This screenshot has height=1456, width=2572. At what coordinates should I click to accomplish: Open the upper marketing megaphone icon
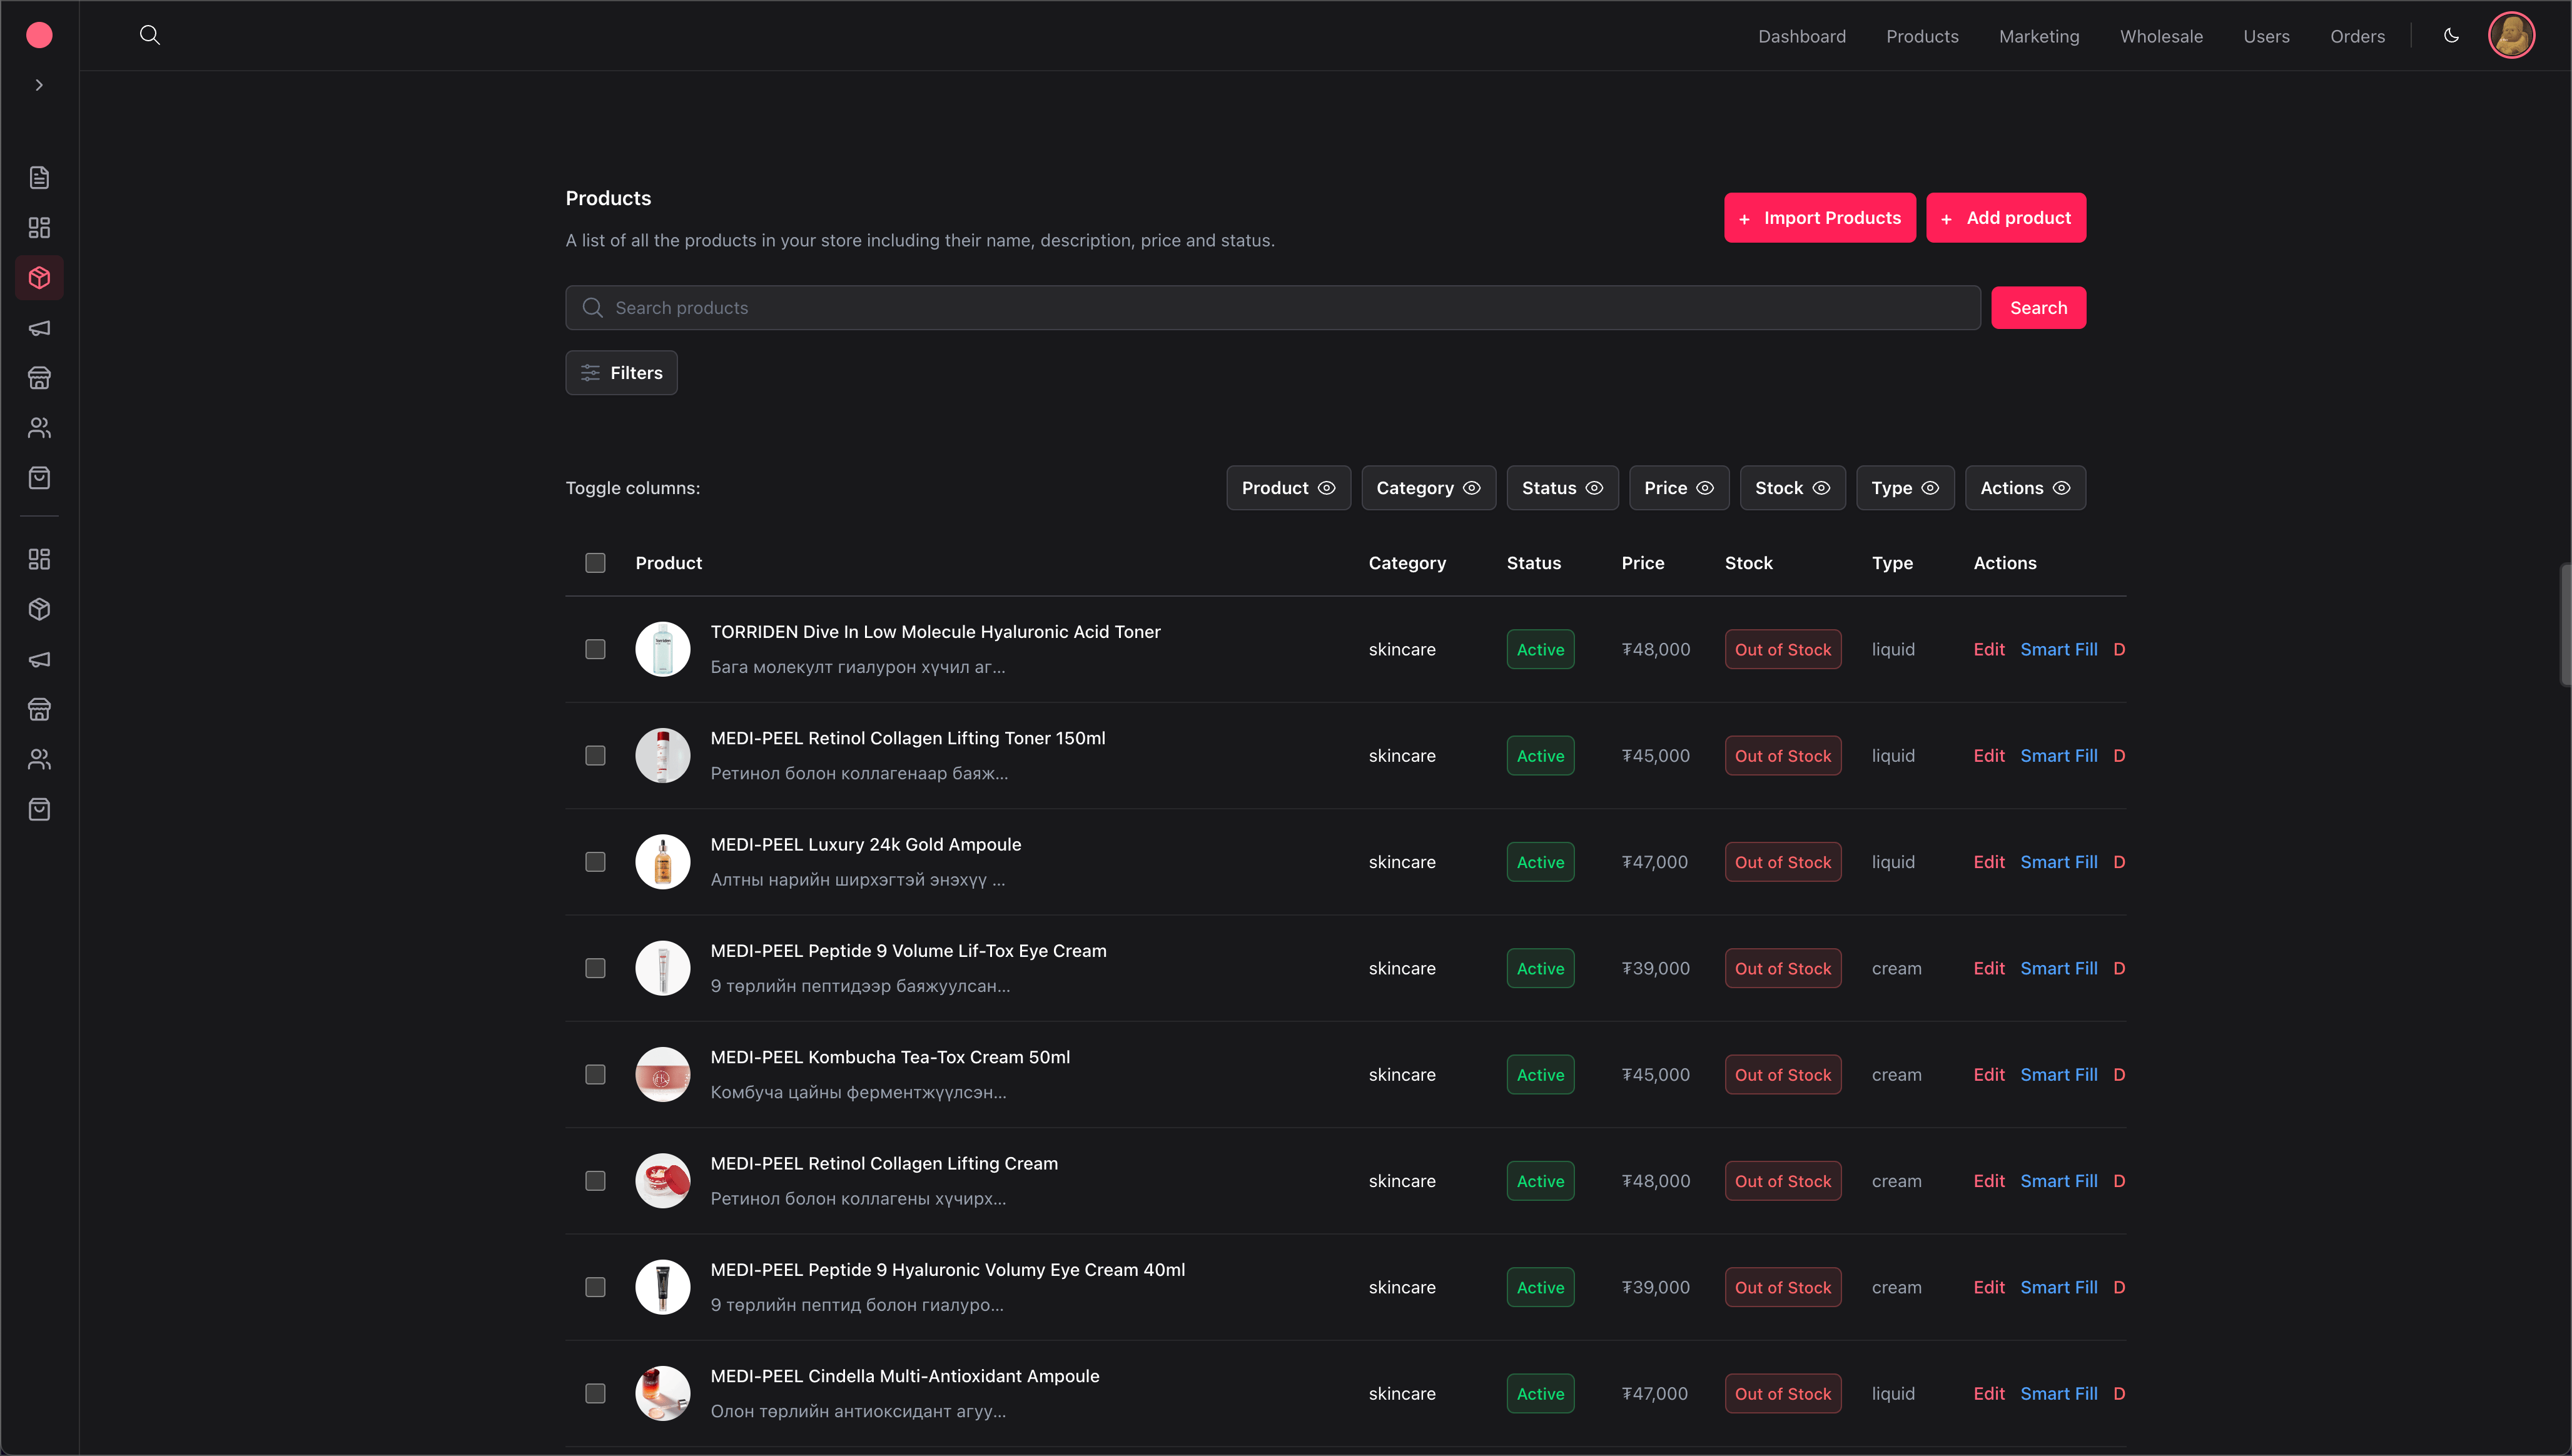(39, 328)
